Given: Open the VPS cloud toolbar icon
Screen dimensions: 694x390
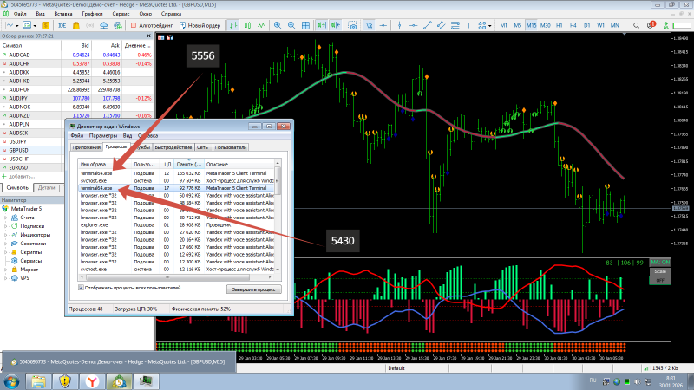Looking at the screenshot, I should tap(103, 26).
